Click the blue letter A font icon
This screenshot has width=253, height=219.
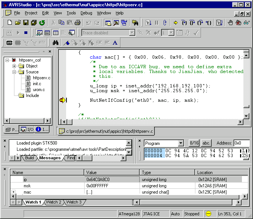(115, 43)
